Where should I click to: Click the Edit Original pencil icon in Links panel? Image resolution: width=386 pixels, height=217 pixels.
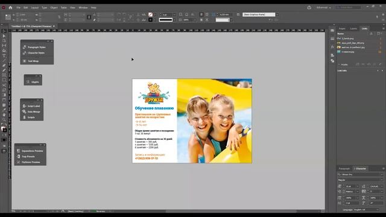click(x=380, y=64)
